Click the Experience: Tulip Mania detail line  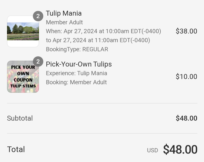coord(76,73)
